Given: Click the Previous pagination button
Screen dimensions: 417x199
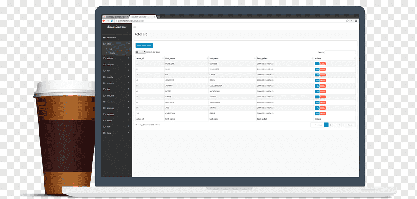Looking at the screenshot, I should 317,125.
